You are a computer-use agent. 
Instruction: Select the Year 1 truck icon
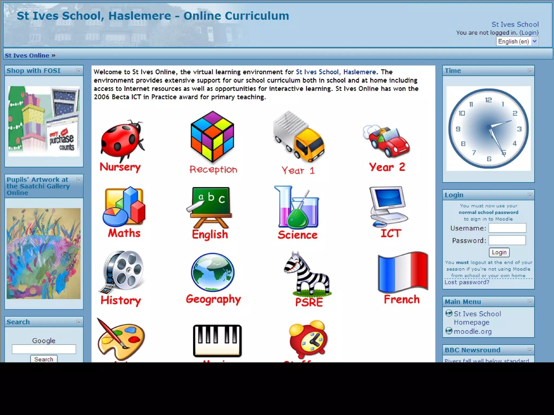click(x=299, y=136)
